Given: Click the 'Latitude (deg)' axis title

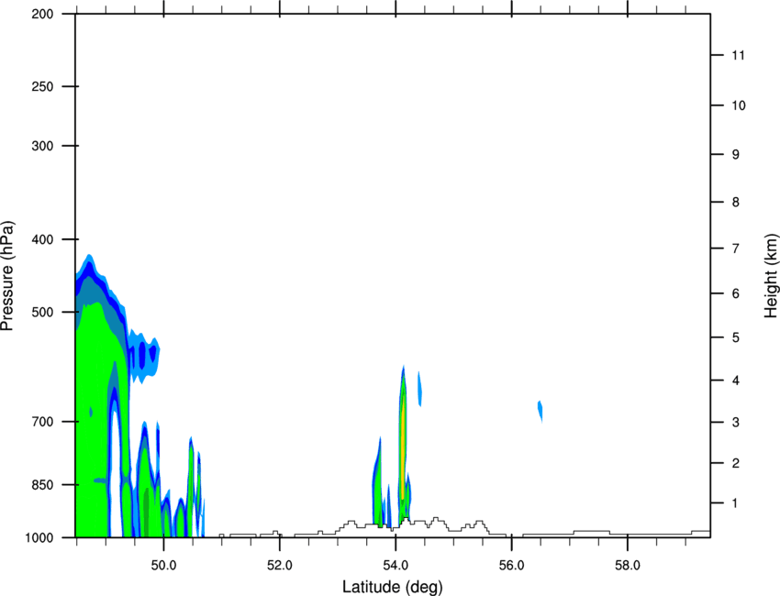Looking at the screenshot, I should (393, 587).
